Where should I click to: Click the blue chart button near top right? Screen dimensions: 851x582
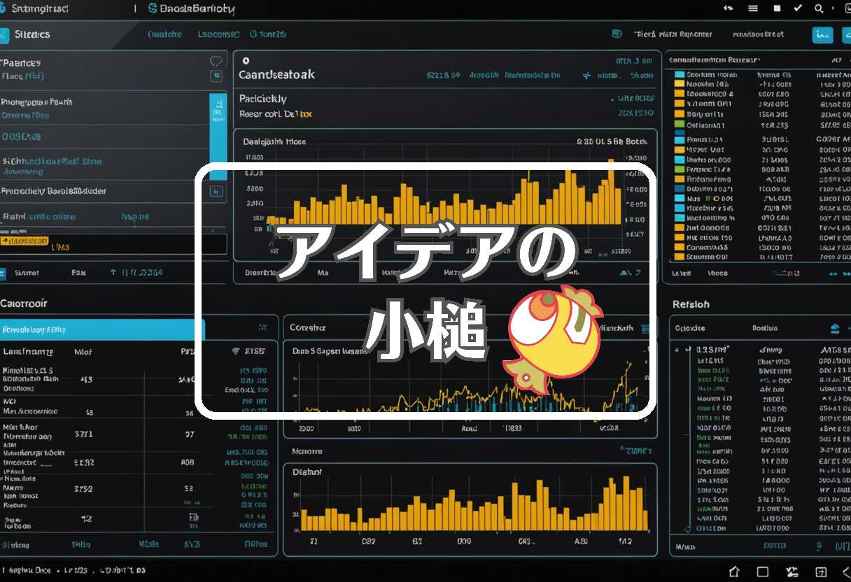click(822, 34)
